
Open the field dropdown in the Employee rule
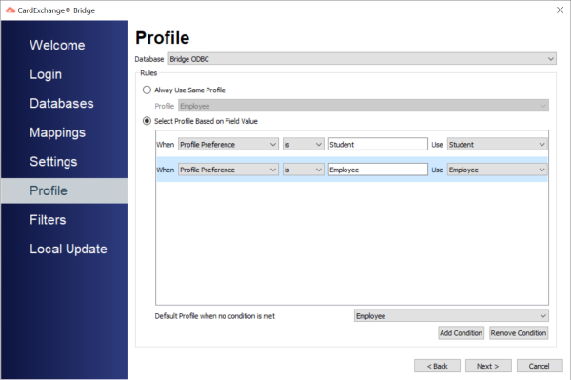tap(228, 170)
